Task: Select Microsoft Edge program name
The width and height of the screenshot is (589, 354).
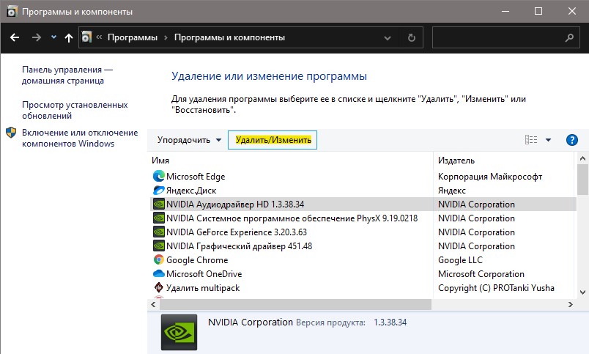Action: tap(196, 176)
